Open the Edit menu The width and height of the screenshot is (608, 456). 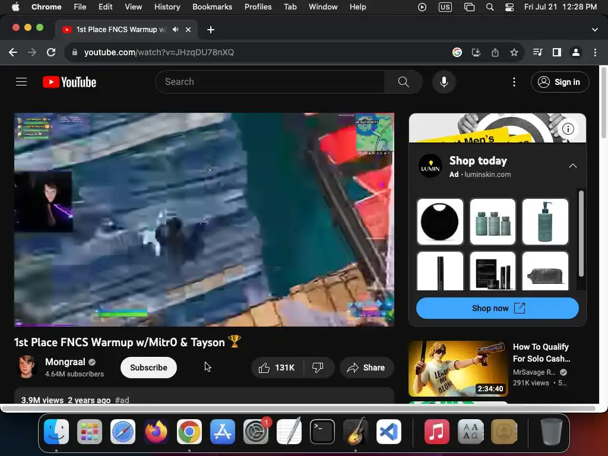[105, 7]
